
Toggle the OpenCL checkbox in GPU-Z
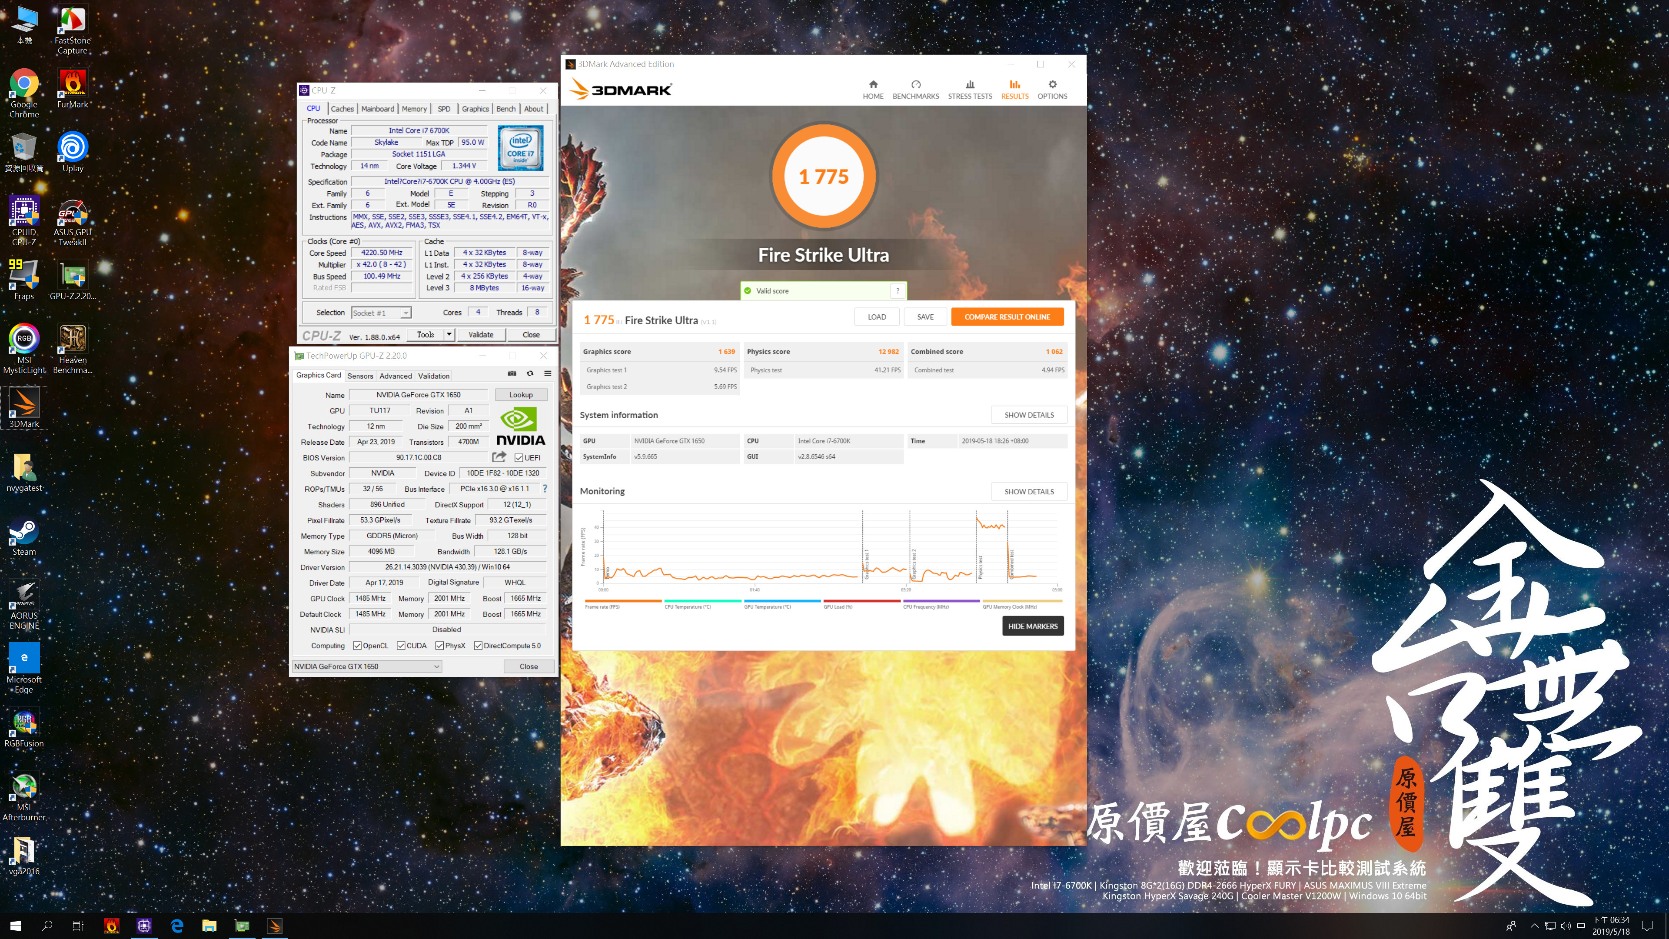pyautogui.click(x=357, y=646)
